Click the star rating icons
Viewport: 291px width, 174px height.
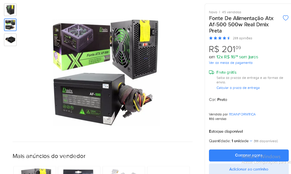[x=220, y=38]
